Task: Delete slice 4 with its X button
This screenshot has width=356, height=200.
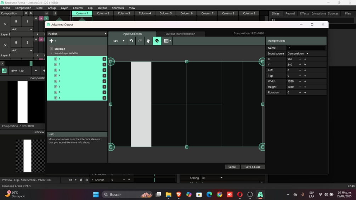Action: click(104, 75)
